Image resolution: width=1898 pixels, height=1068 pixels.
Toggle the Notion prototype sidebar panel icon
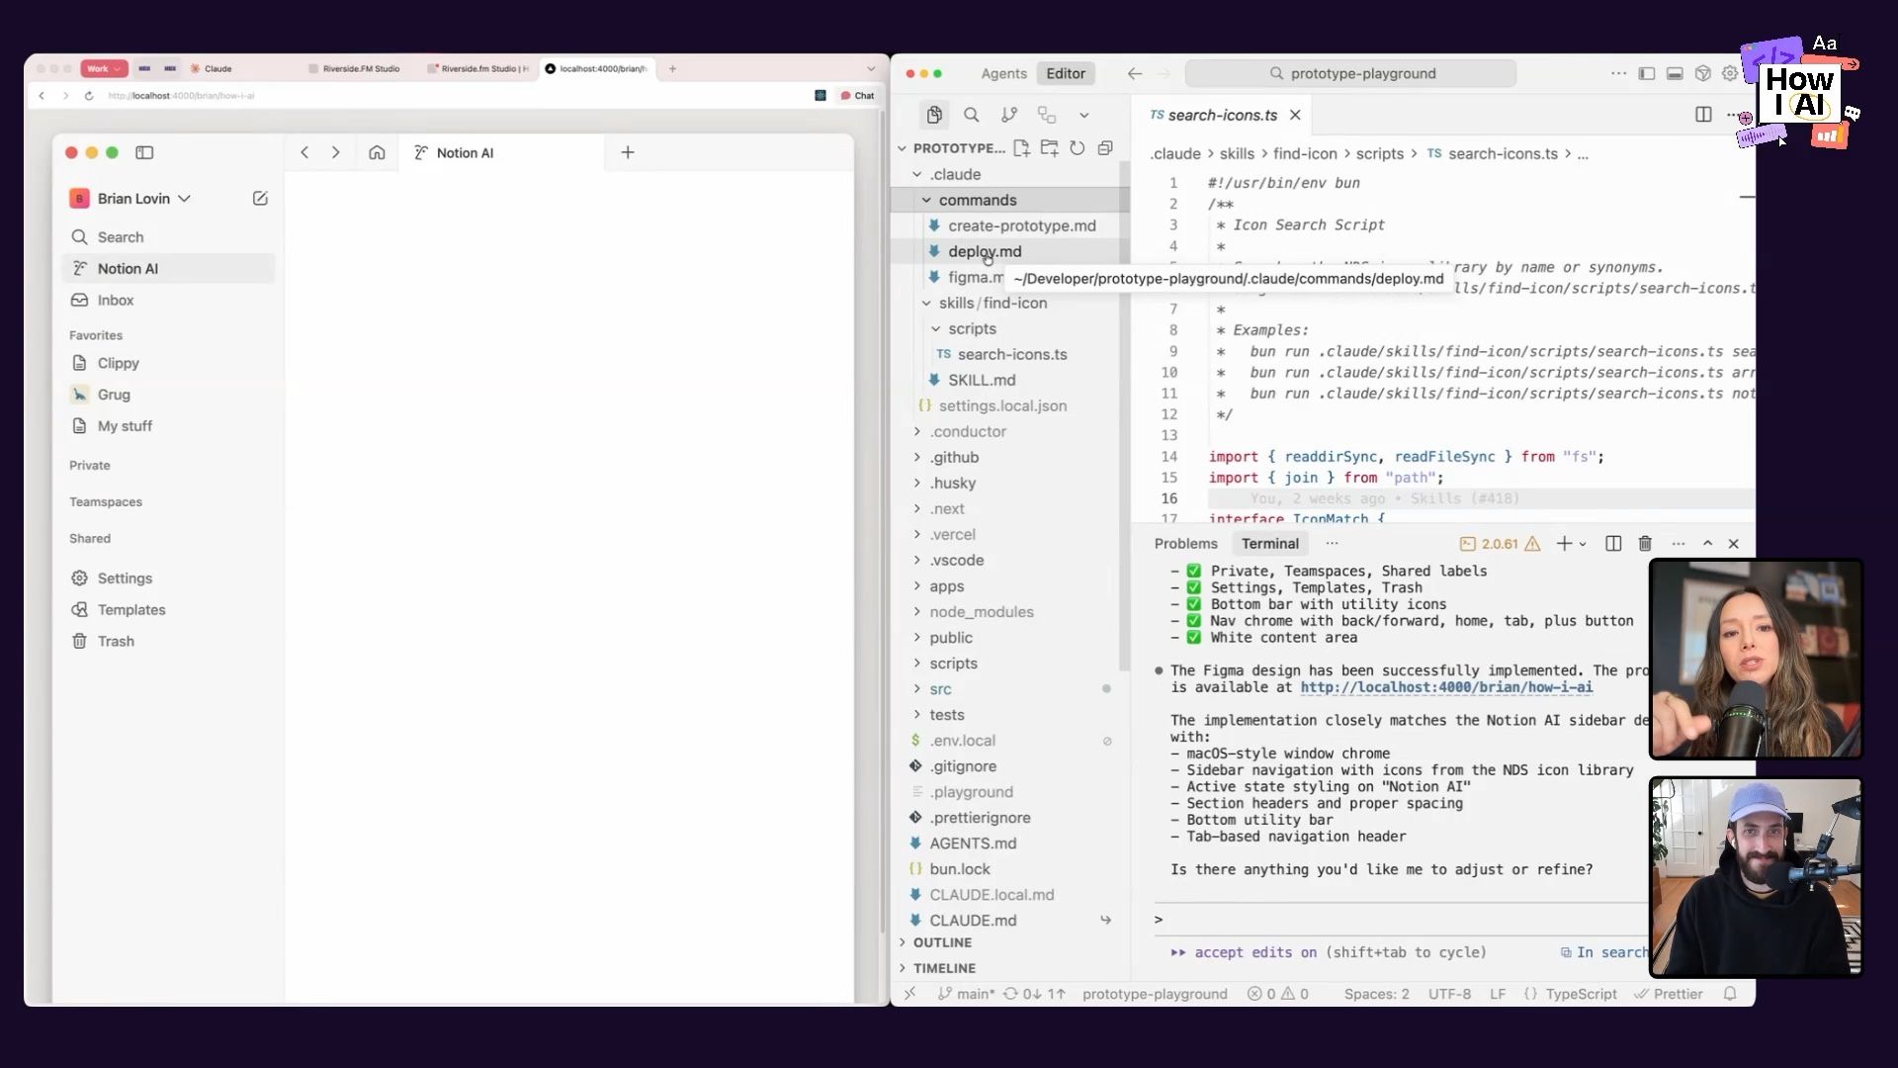[x=144, y=152]
